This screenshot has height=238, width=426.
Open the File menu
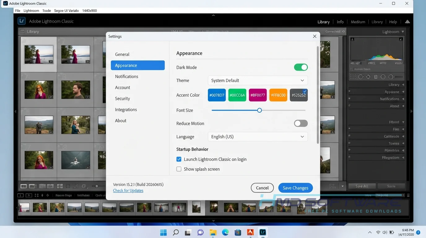tap(18, 11)
